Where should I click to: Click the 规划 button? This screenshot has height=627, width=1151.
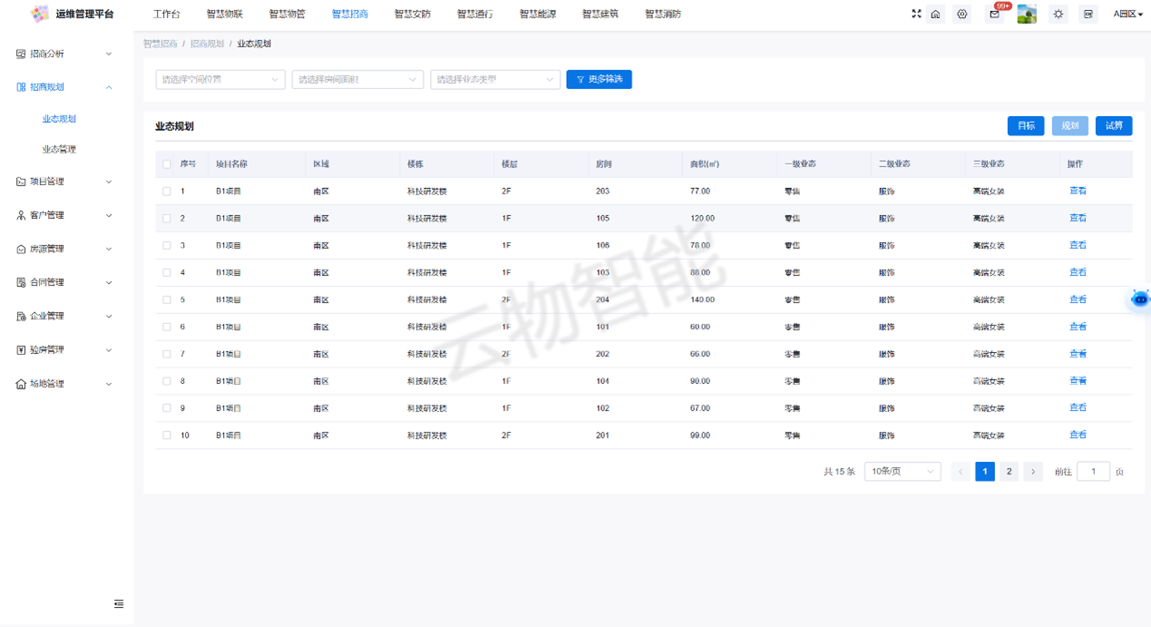[x=1070, y=126]
